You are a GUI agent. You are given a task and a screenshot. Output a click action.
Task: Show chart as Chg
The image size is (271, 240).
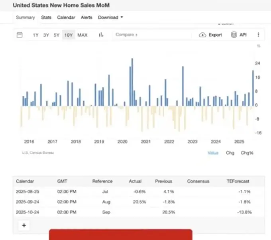230,153
